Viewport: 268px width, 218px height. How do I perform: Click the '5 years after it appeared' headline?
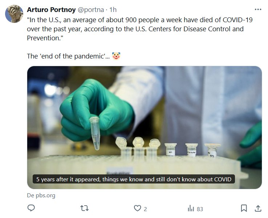tap(134, 179)
